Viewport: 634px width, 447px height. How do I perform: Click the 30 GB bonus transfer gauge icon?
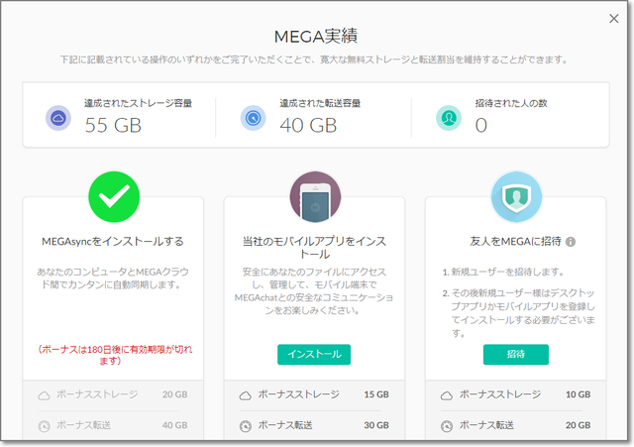pos(244,427)
